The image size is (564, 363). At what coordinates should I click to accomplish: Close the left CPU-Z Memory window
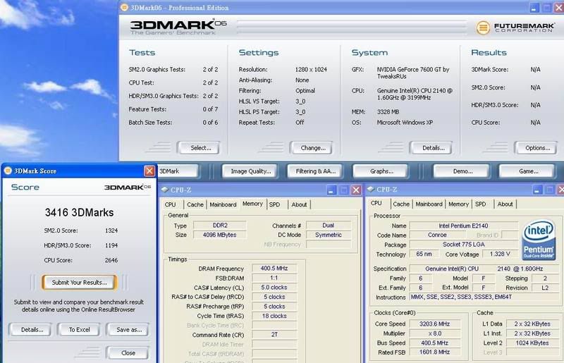tap(356, 190)
